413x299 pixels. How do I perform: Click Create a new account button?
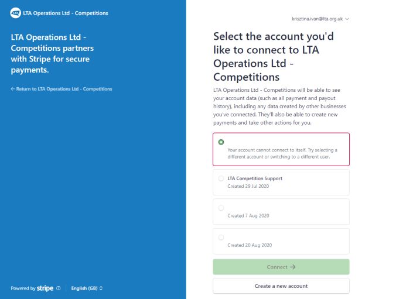tap(281, 286)
